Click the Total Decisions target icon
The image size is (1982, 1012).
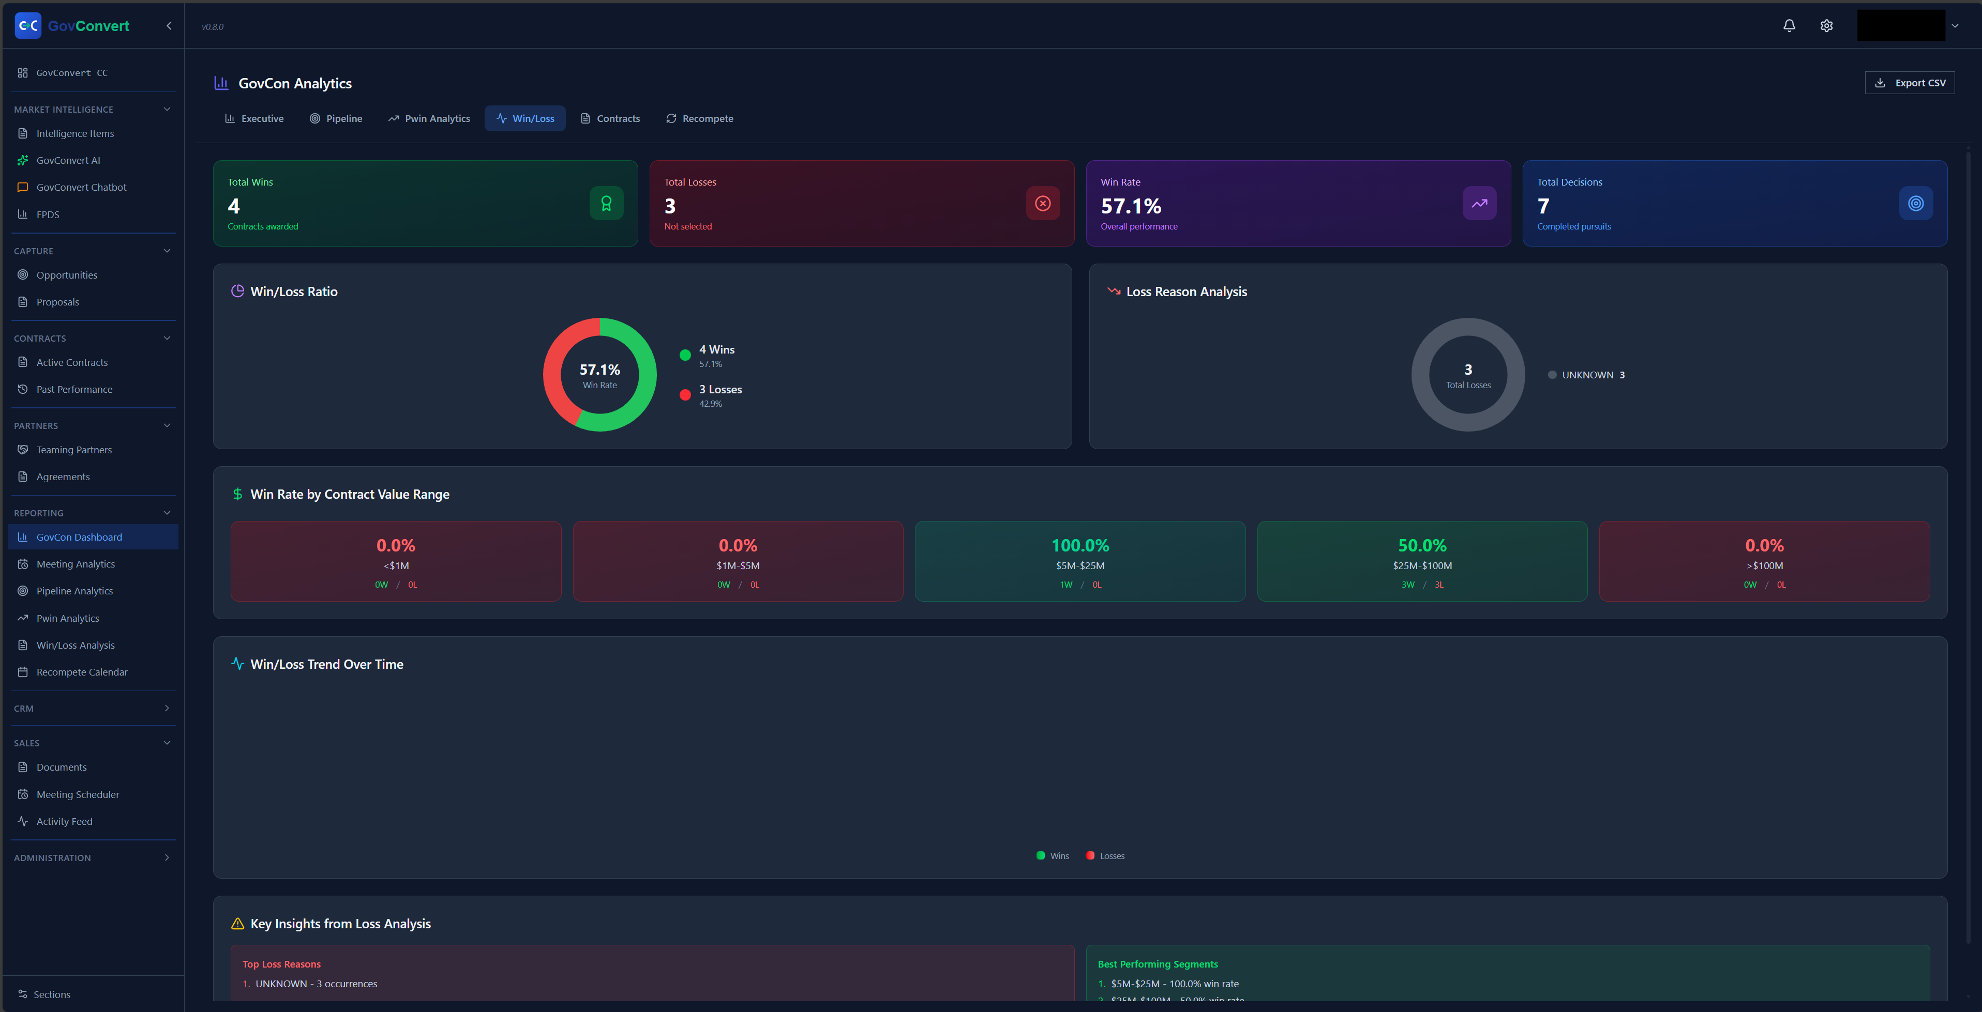point(1916,203)
